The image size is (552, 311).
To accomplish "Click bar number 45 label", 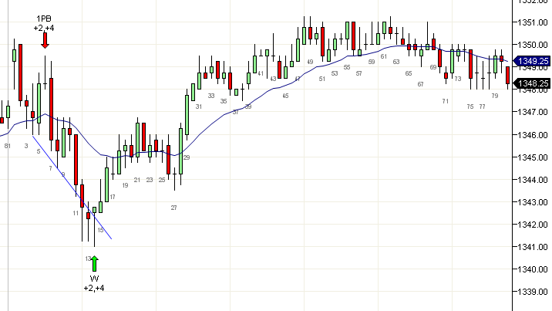I will (285, 96).
